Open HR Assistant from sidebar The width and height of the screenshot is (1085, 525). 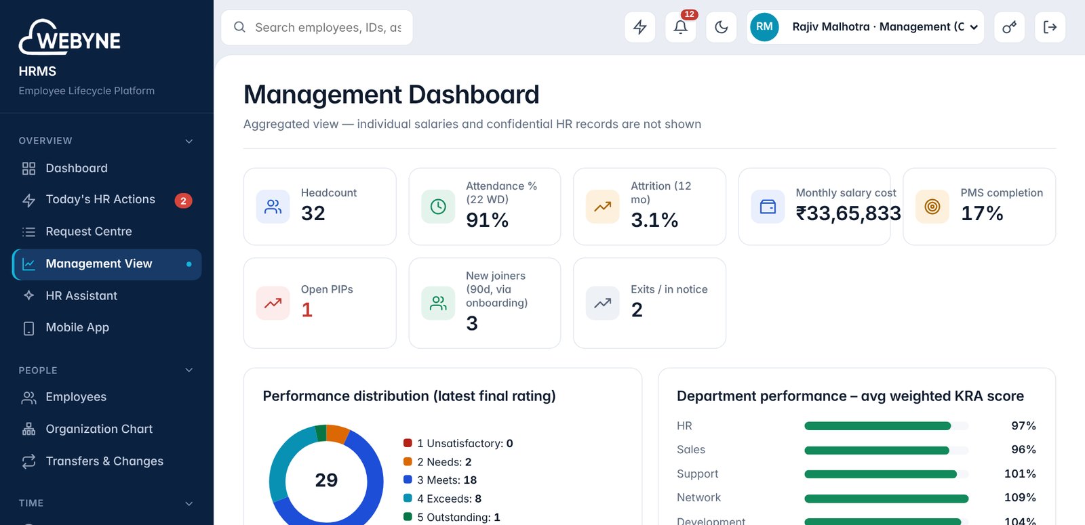coord(106,296)
